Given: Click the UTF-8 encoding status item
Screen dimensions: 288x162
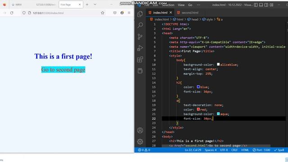Looking at the screenshot, I should pos(224,150).
